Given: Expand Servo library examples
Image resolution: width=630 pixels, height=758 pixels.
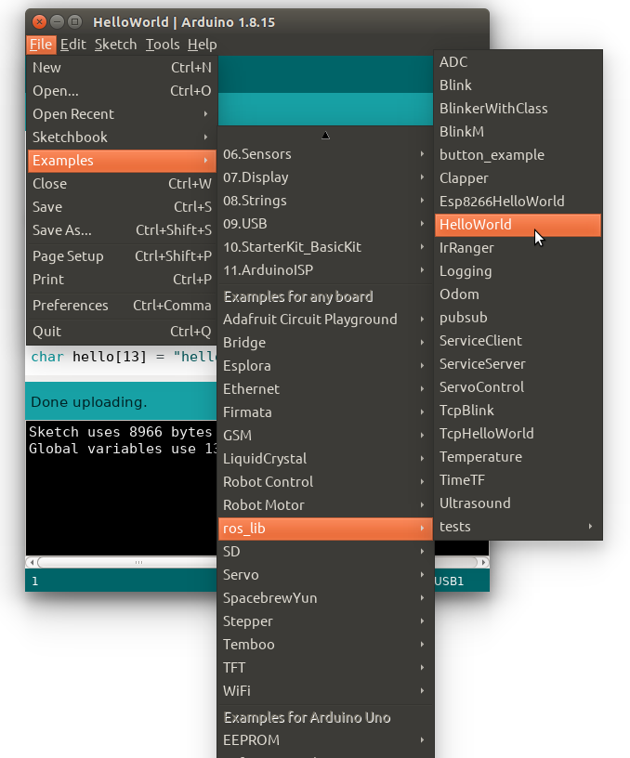Looking at the screenshot, I should (325, 575).
